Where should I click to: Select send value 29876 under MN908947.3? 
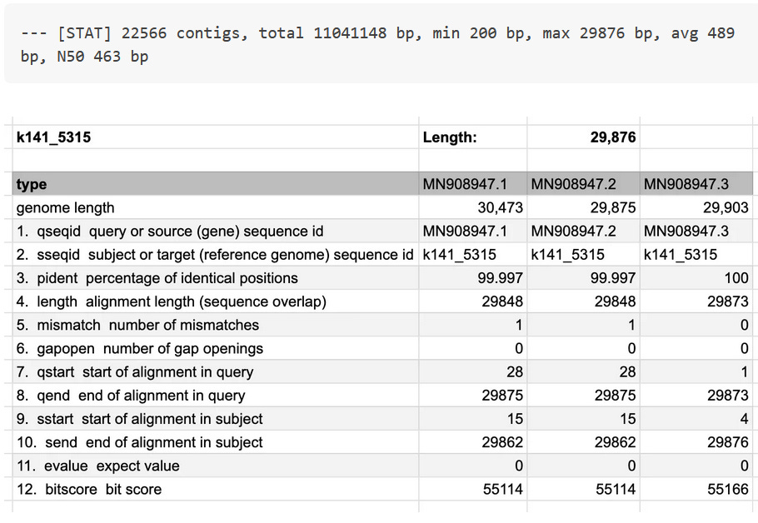click(696, 442)
